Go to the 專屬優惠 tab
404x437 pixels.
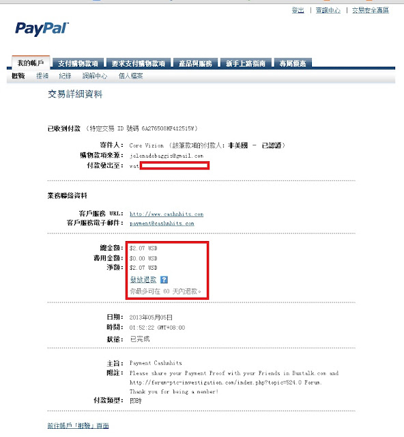point(293,64)
